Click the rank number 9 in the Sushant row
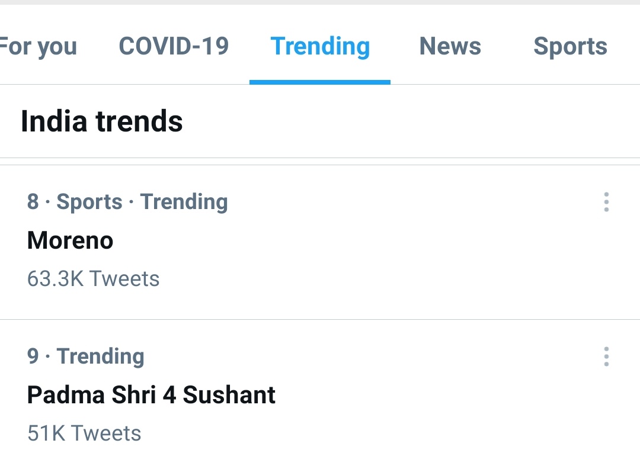Screen dimensions: 640x472 point(33,357)
